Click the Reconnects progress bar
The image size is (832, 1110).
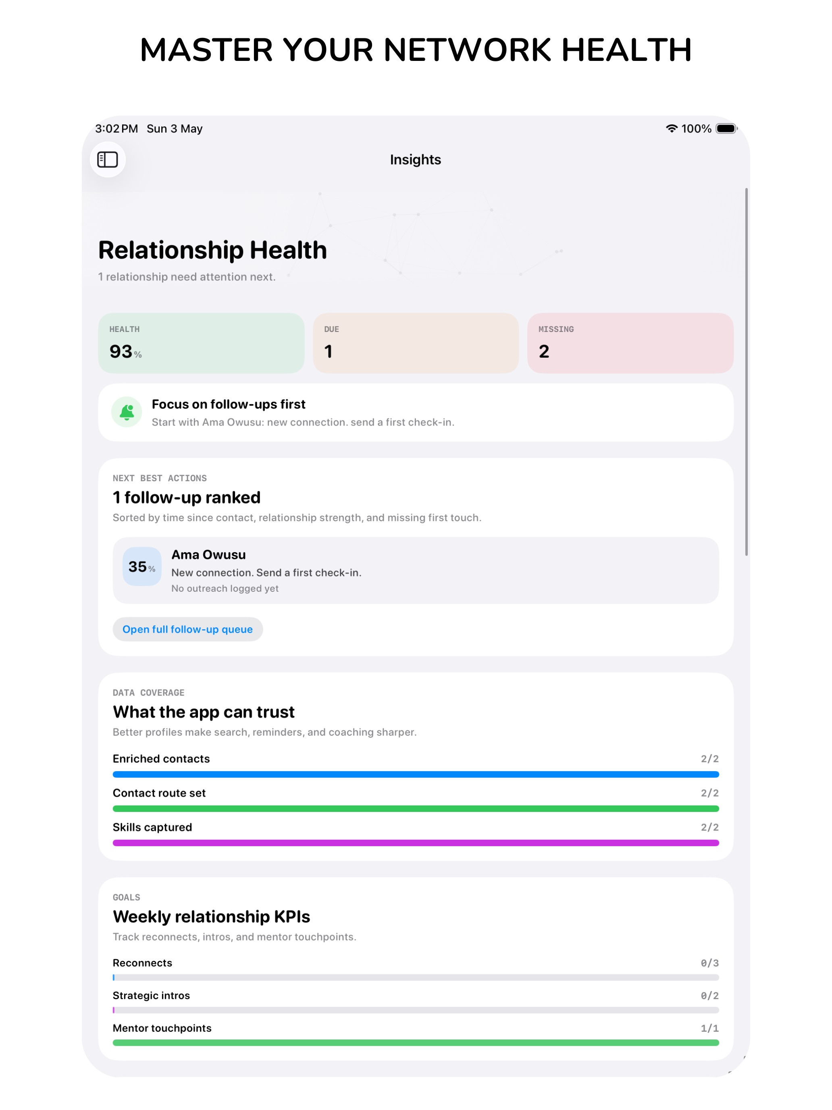416,978
